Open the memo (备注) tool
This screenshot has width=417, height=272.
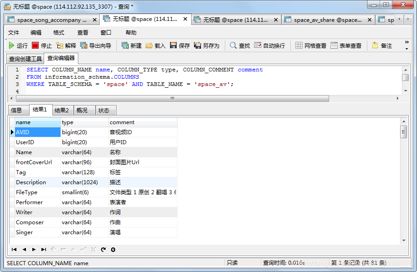pos(382,45)
